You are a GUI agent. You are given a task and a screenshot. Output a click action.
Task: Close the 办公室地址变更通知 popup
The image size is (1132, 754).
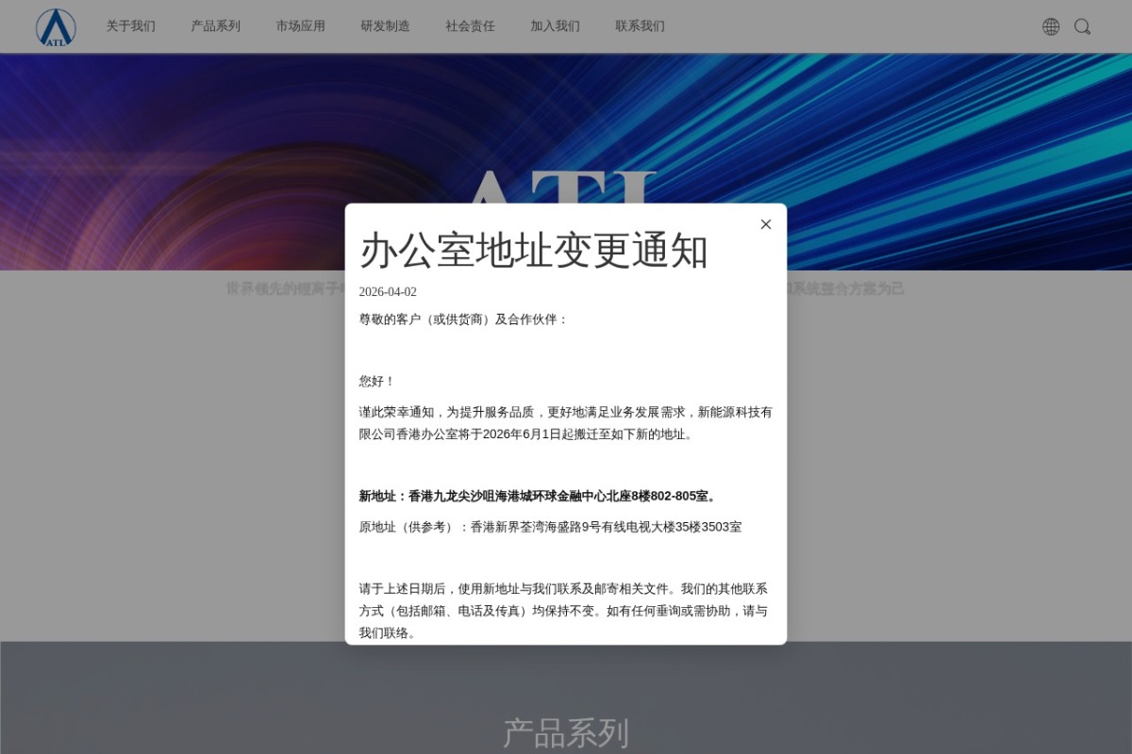[766, 224]
